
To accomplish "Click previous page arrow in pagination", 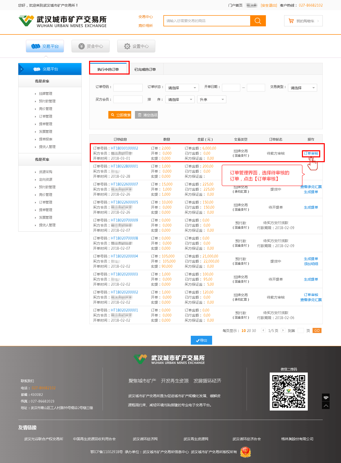I will coord(263,330).
